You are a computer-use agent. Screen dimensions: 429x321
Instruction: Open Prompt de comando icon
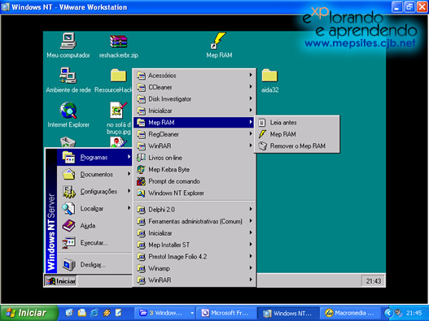click(x=141, y=181)
